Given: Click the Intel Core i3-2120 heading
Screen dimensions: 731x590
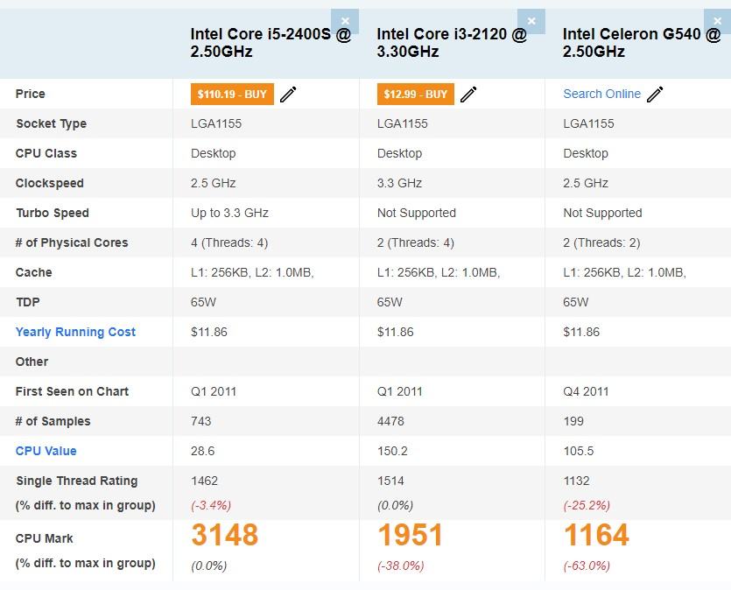Looking at the screenshot, I should 452,42.
